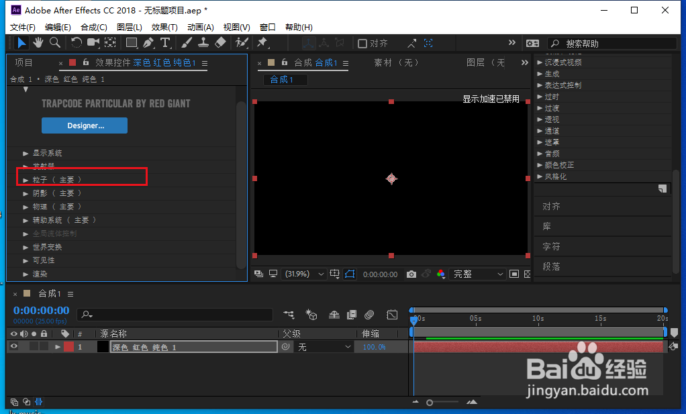The image size is (686, 414).
Task: Toggle the In/Out/Duration/Stretch panes button
Action: coord(38,402)
